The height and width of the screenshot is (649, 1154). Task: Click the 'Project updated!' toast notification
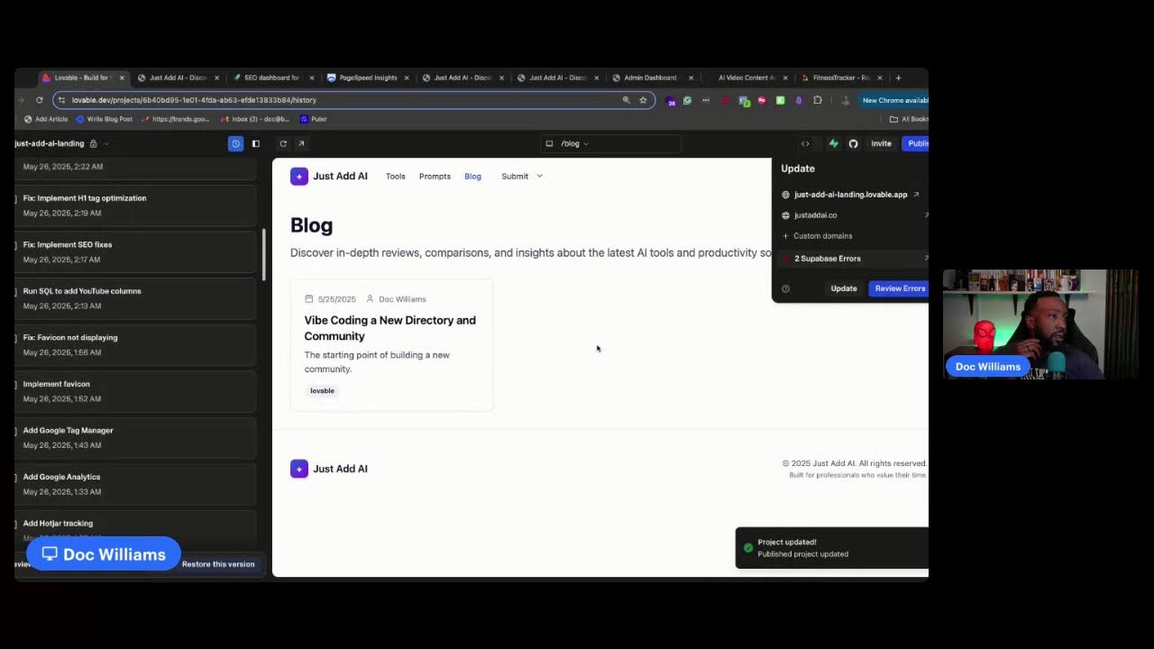point(832,548)
